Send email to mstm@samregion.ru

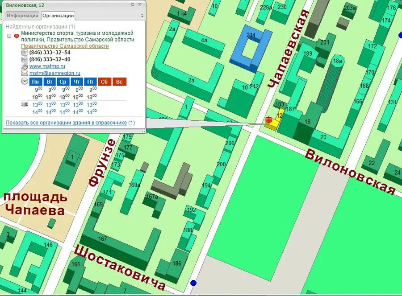54,73
